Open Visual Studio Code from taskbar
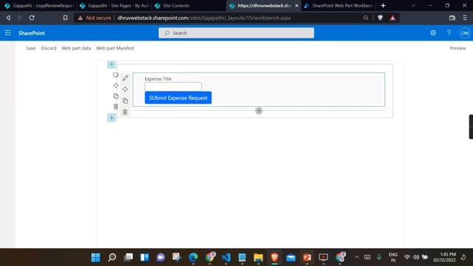 point(226,257)
